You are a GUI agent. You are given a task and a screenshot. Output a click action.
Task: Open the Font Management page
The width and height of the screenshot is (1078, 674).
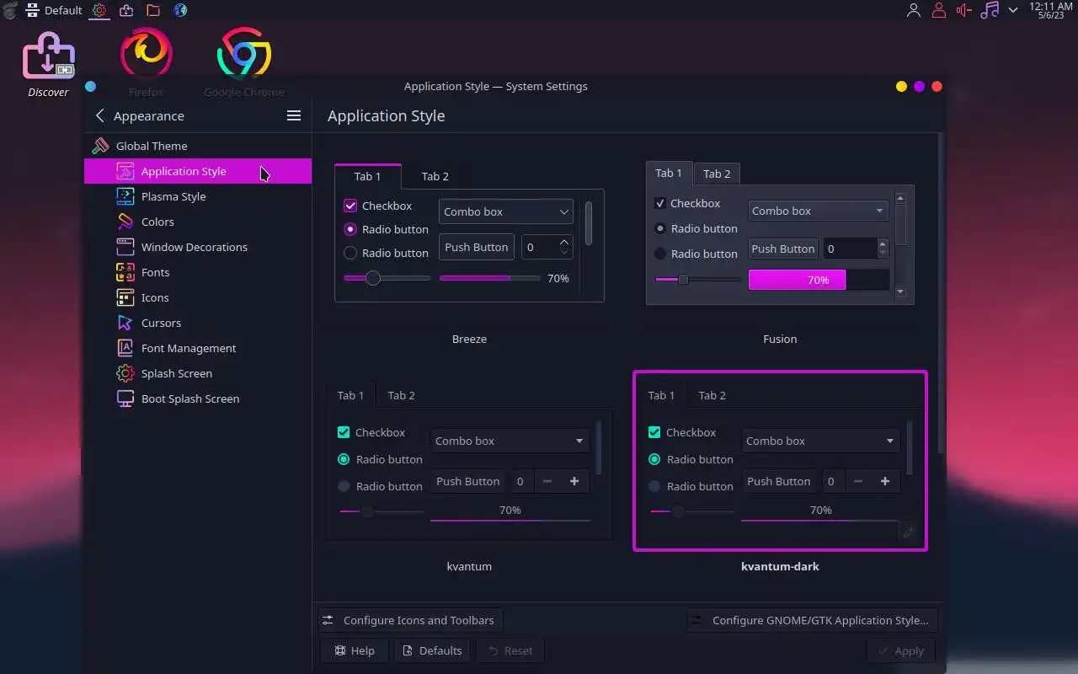coord(198,348)
